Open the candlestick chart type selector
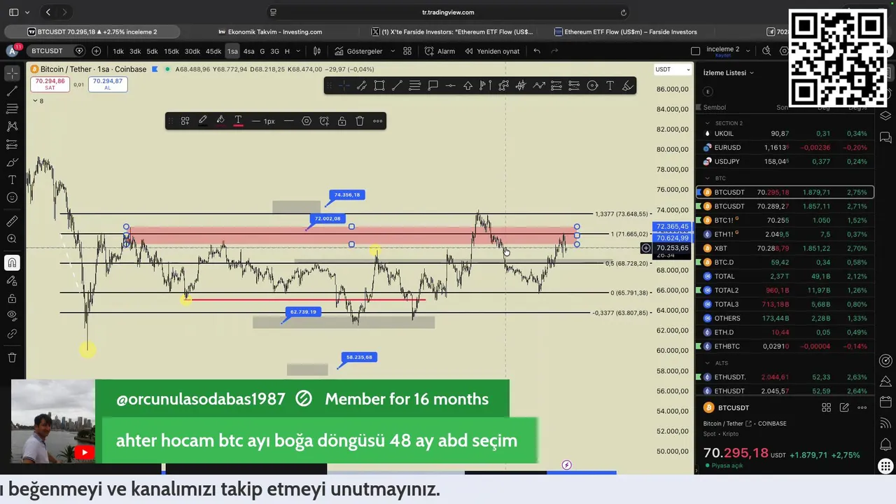896x504 pixels. (317, 51)
